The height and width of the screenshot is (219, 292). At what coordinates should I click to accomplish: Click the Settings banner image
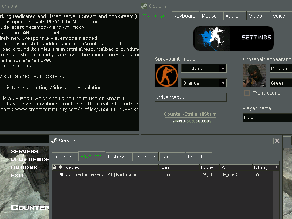click(233, 38)
